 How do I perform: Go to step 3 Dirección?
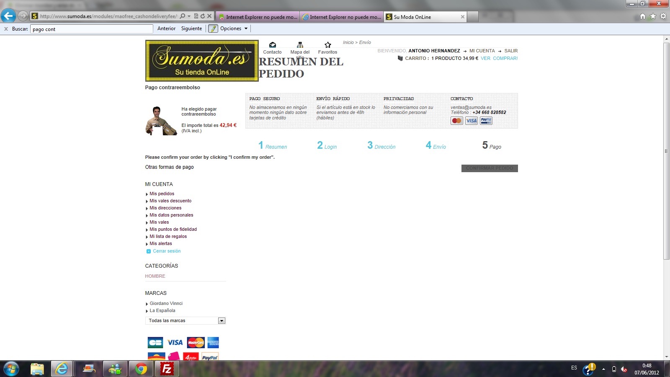tap(381, 145)
